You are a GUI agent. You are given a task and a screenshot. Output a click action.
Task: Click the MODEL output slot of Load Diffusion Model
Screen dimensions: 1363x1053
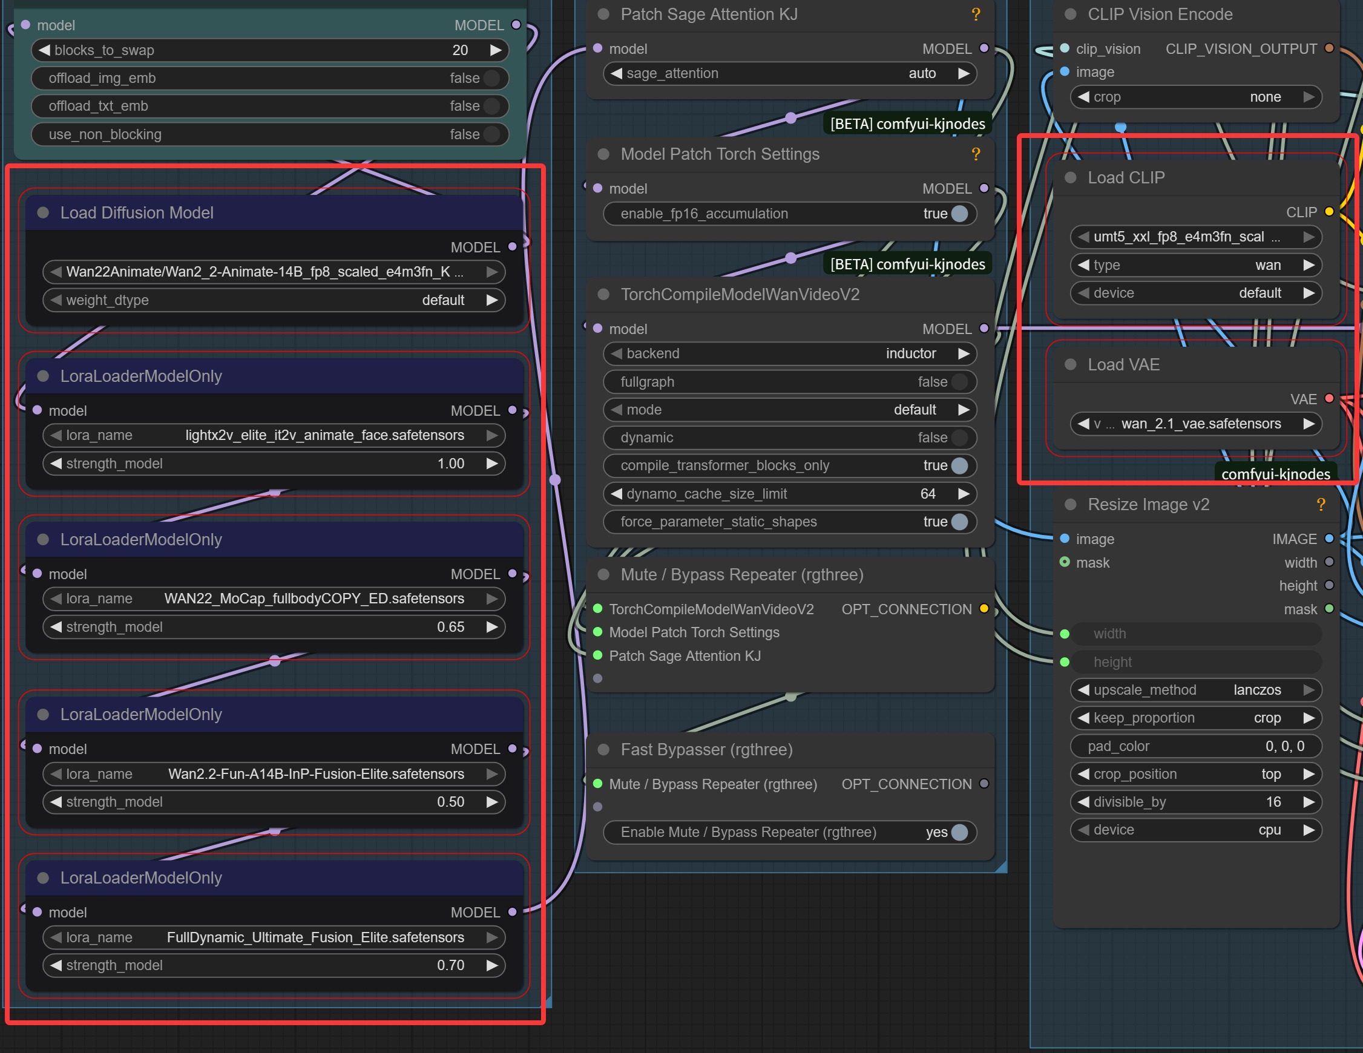click(x=513, y=246)
